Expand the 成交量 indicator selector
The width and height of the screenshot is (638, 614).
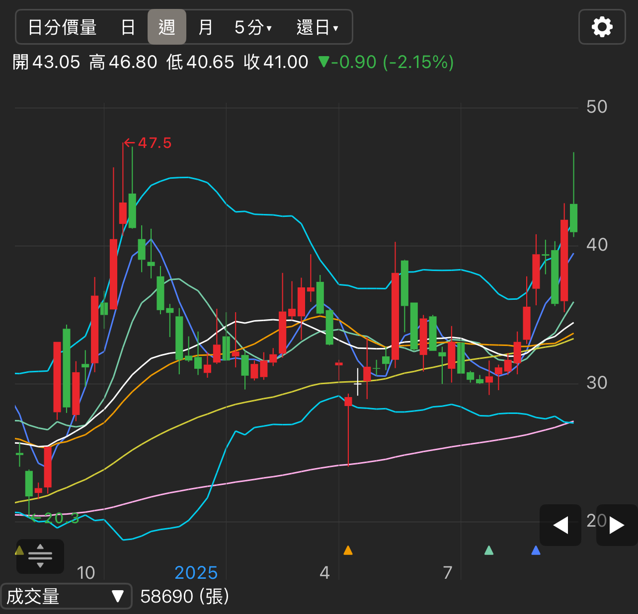coord(66,596)
